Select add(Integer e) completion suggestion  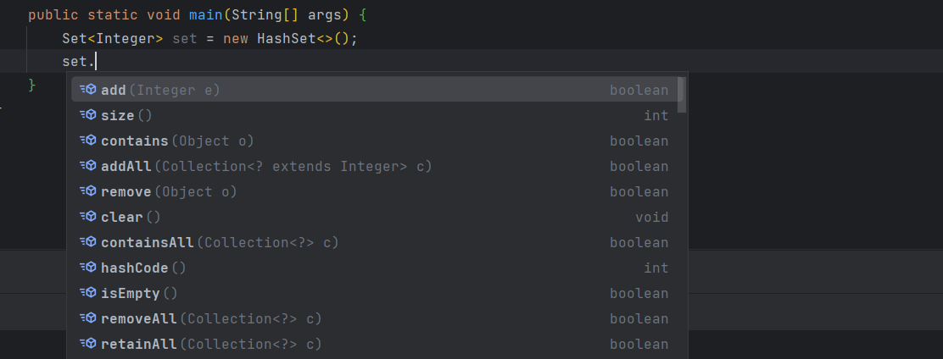point(160,90)
